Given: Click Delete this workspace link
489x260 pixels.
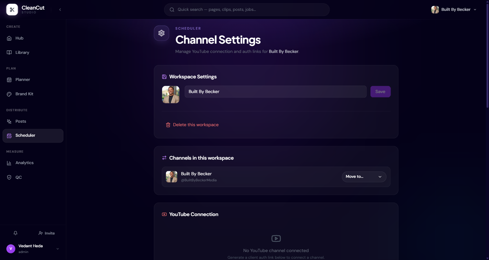Looking at the screenshot, I should click(x=192, y=125).
